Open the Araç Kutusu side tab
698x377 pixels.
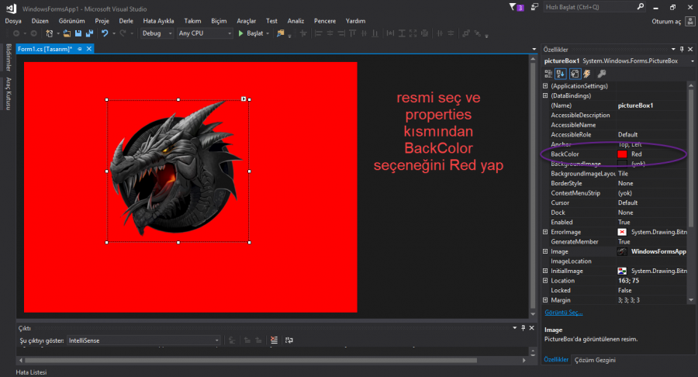click(x=9, y=93)
